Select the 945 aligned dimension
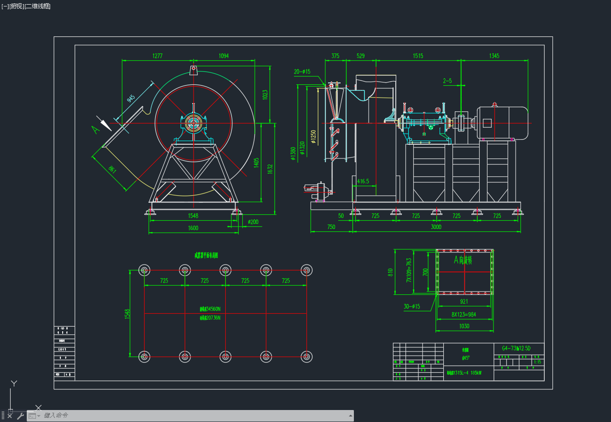This screenshot has height=422, width=611. tap(131, 99)
